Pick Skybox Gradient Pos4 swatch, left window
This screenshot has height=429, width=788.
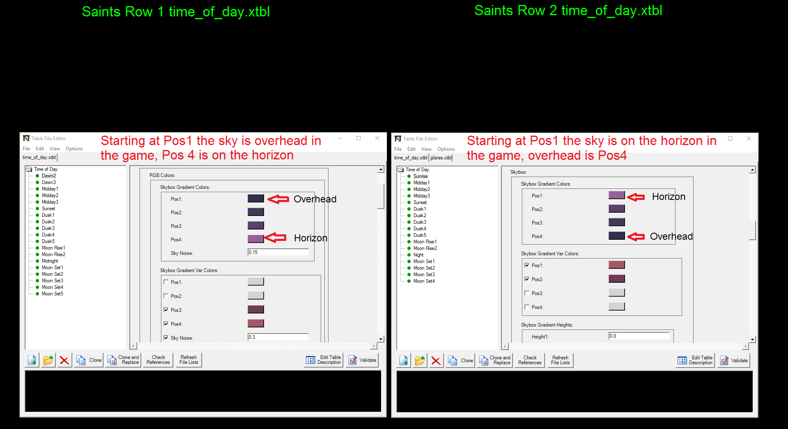coord(256,239)
